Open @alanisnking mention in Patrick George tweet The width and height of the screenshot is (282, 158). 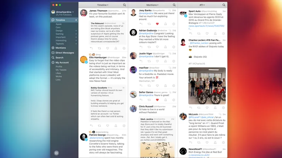coord(96,138)
